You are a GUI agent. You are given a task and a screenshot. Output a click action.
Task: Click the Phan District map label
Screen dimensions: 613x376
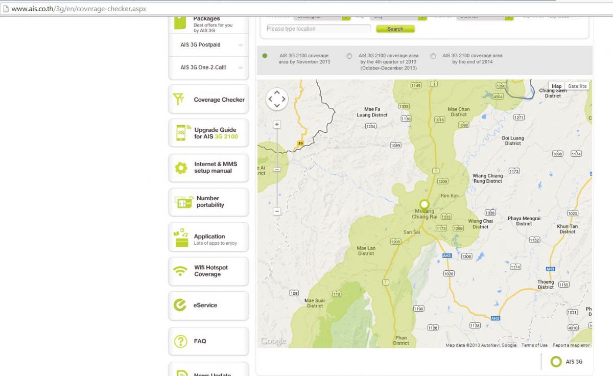point(401,340)
